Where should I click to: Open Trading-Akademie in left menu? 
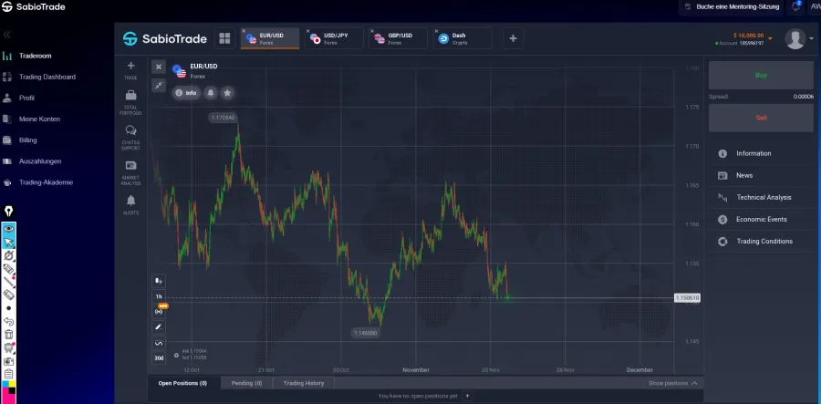tap(47, 182)
